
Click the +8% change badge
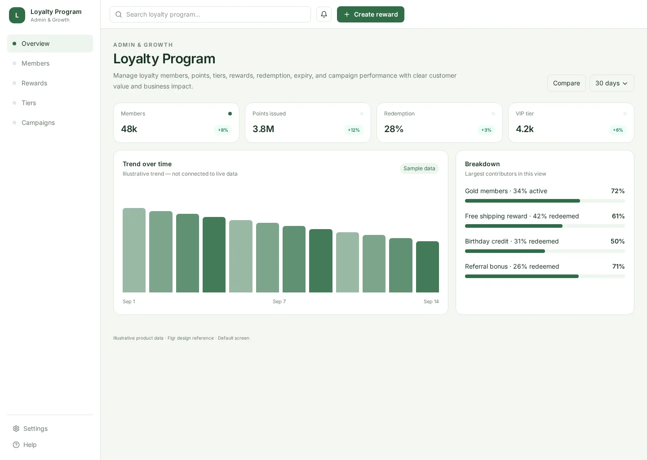[223, 130]
